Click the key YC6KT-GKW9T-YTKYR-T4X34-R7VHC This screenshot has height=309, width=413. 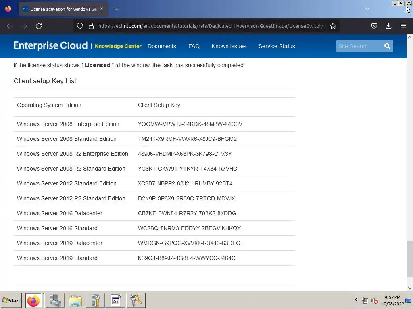click(187, 169)
